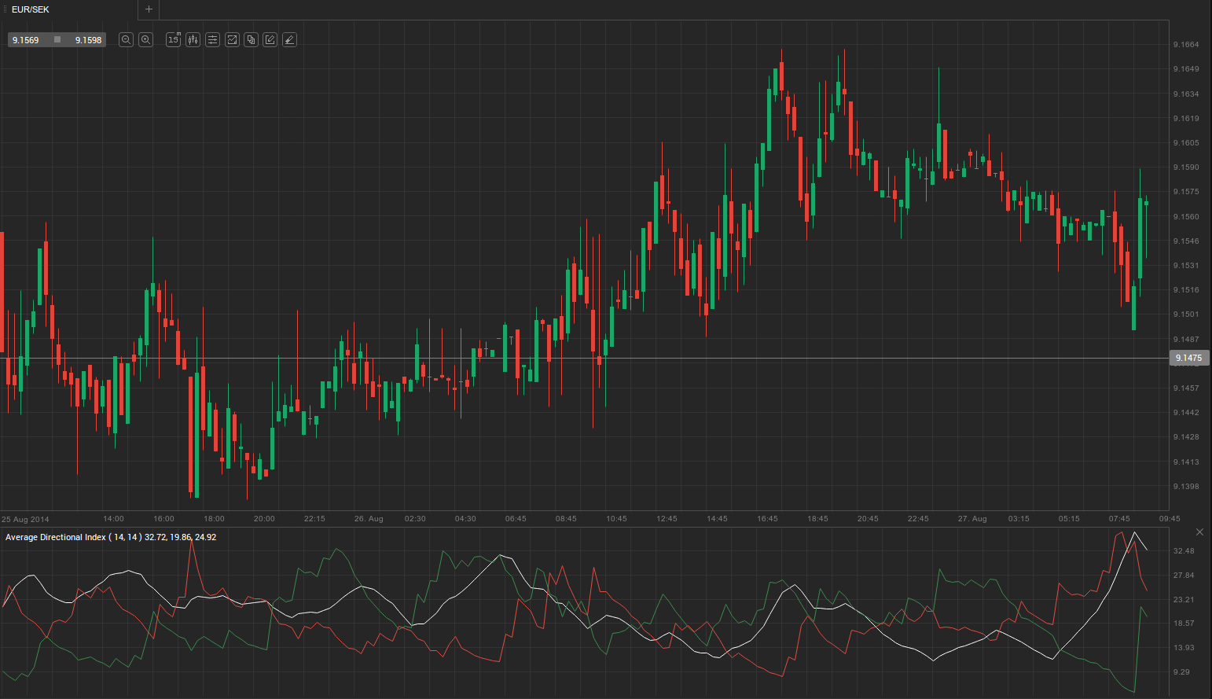Close the Average Directional Index panel
Viewport: 1212px width, 699px height.
1199,532
